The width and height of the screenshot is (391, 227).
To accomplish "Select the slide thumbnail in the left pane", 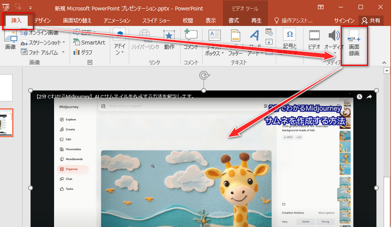I will (x=7, y=123).
